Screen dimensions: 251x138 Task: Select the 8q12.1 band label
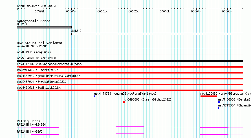(x=22, y=24)
